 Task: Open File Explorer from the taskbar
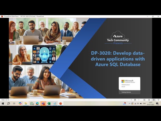pyautogui.click(x=26, y=104)
